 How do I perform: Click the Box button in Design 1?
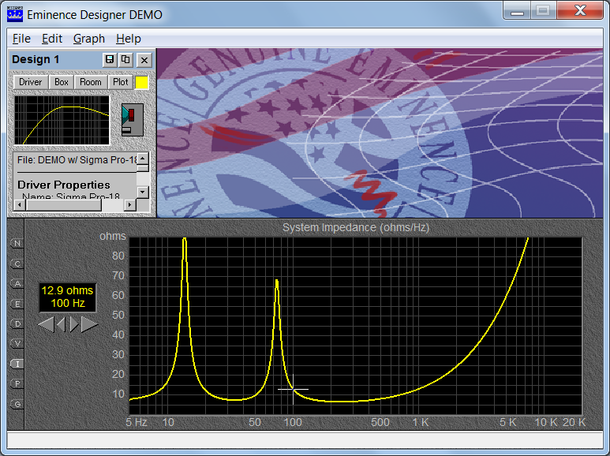[x=62, y=82]
